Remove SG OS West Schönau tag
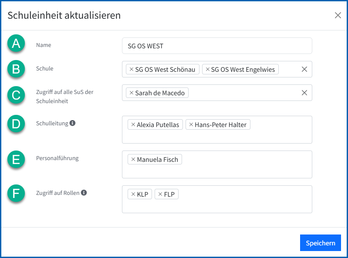Screen dimensions: 348x258 click(132, 69)
